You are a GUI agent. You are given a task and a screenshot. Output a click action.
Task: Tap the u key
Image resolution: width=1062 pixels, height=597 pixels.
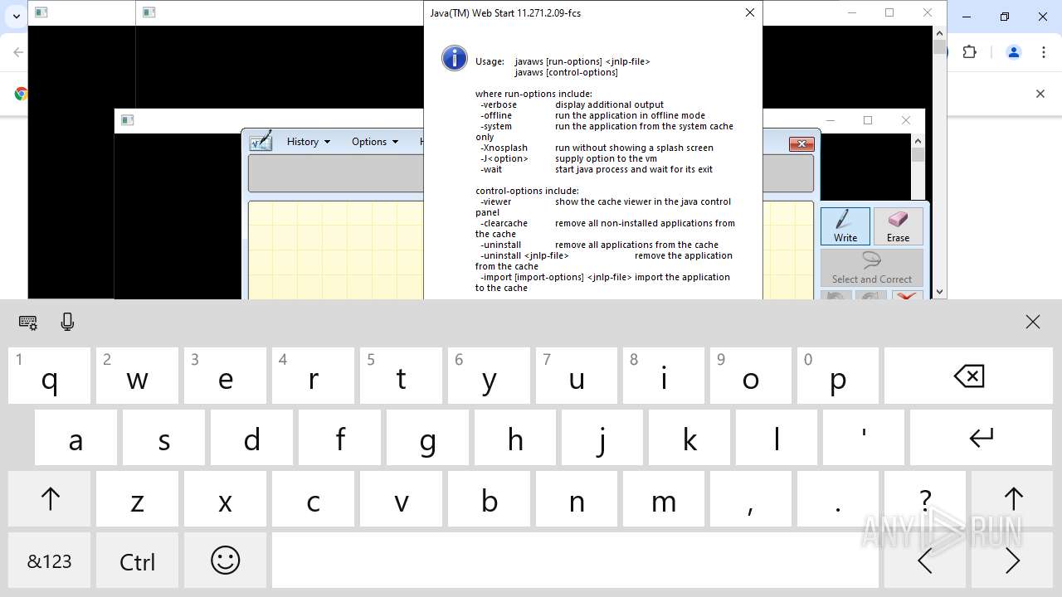(x=577, y=376)
